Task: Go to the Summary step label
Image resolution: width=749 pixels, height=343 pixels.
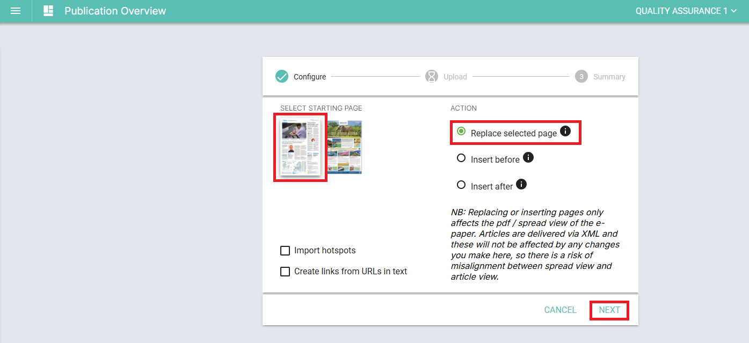Action: pos(609,77)
